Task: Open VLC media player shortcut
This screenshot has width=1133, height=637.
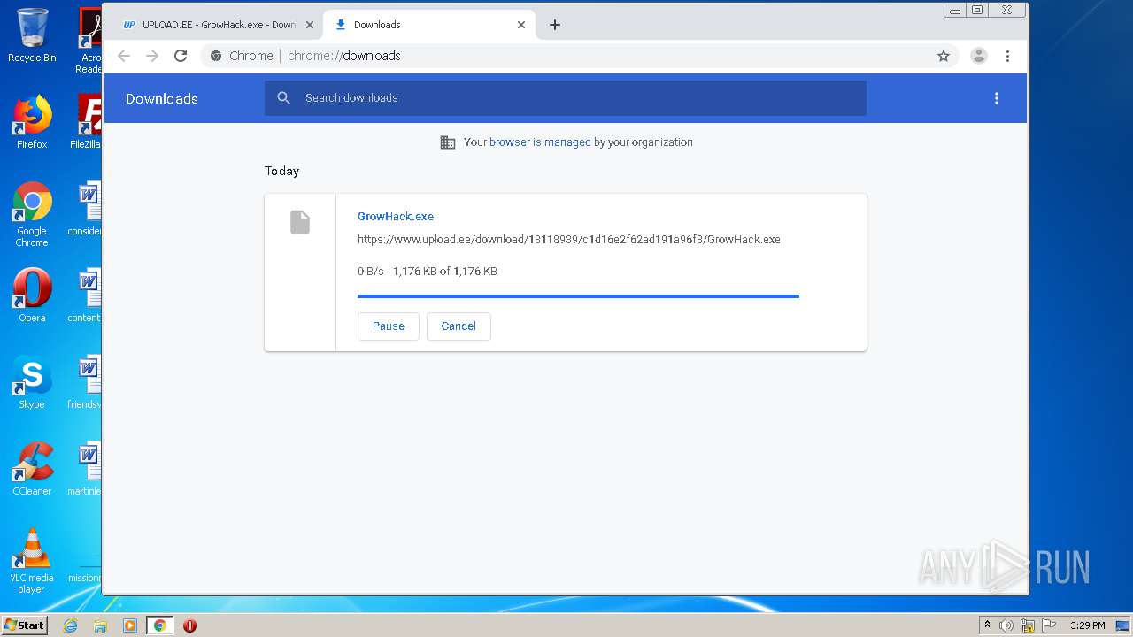Action: [x=32, y=561]
